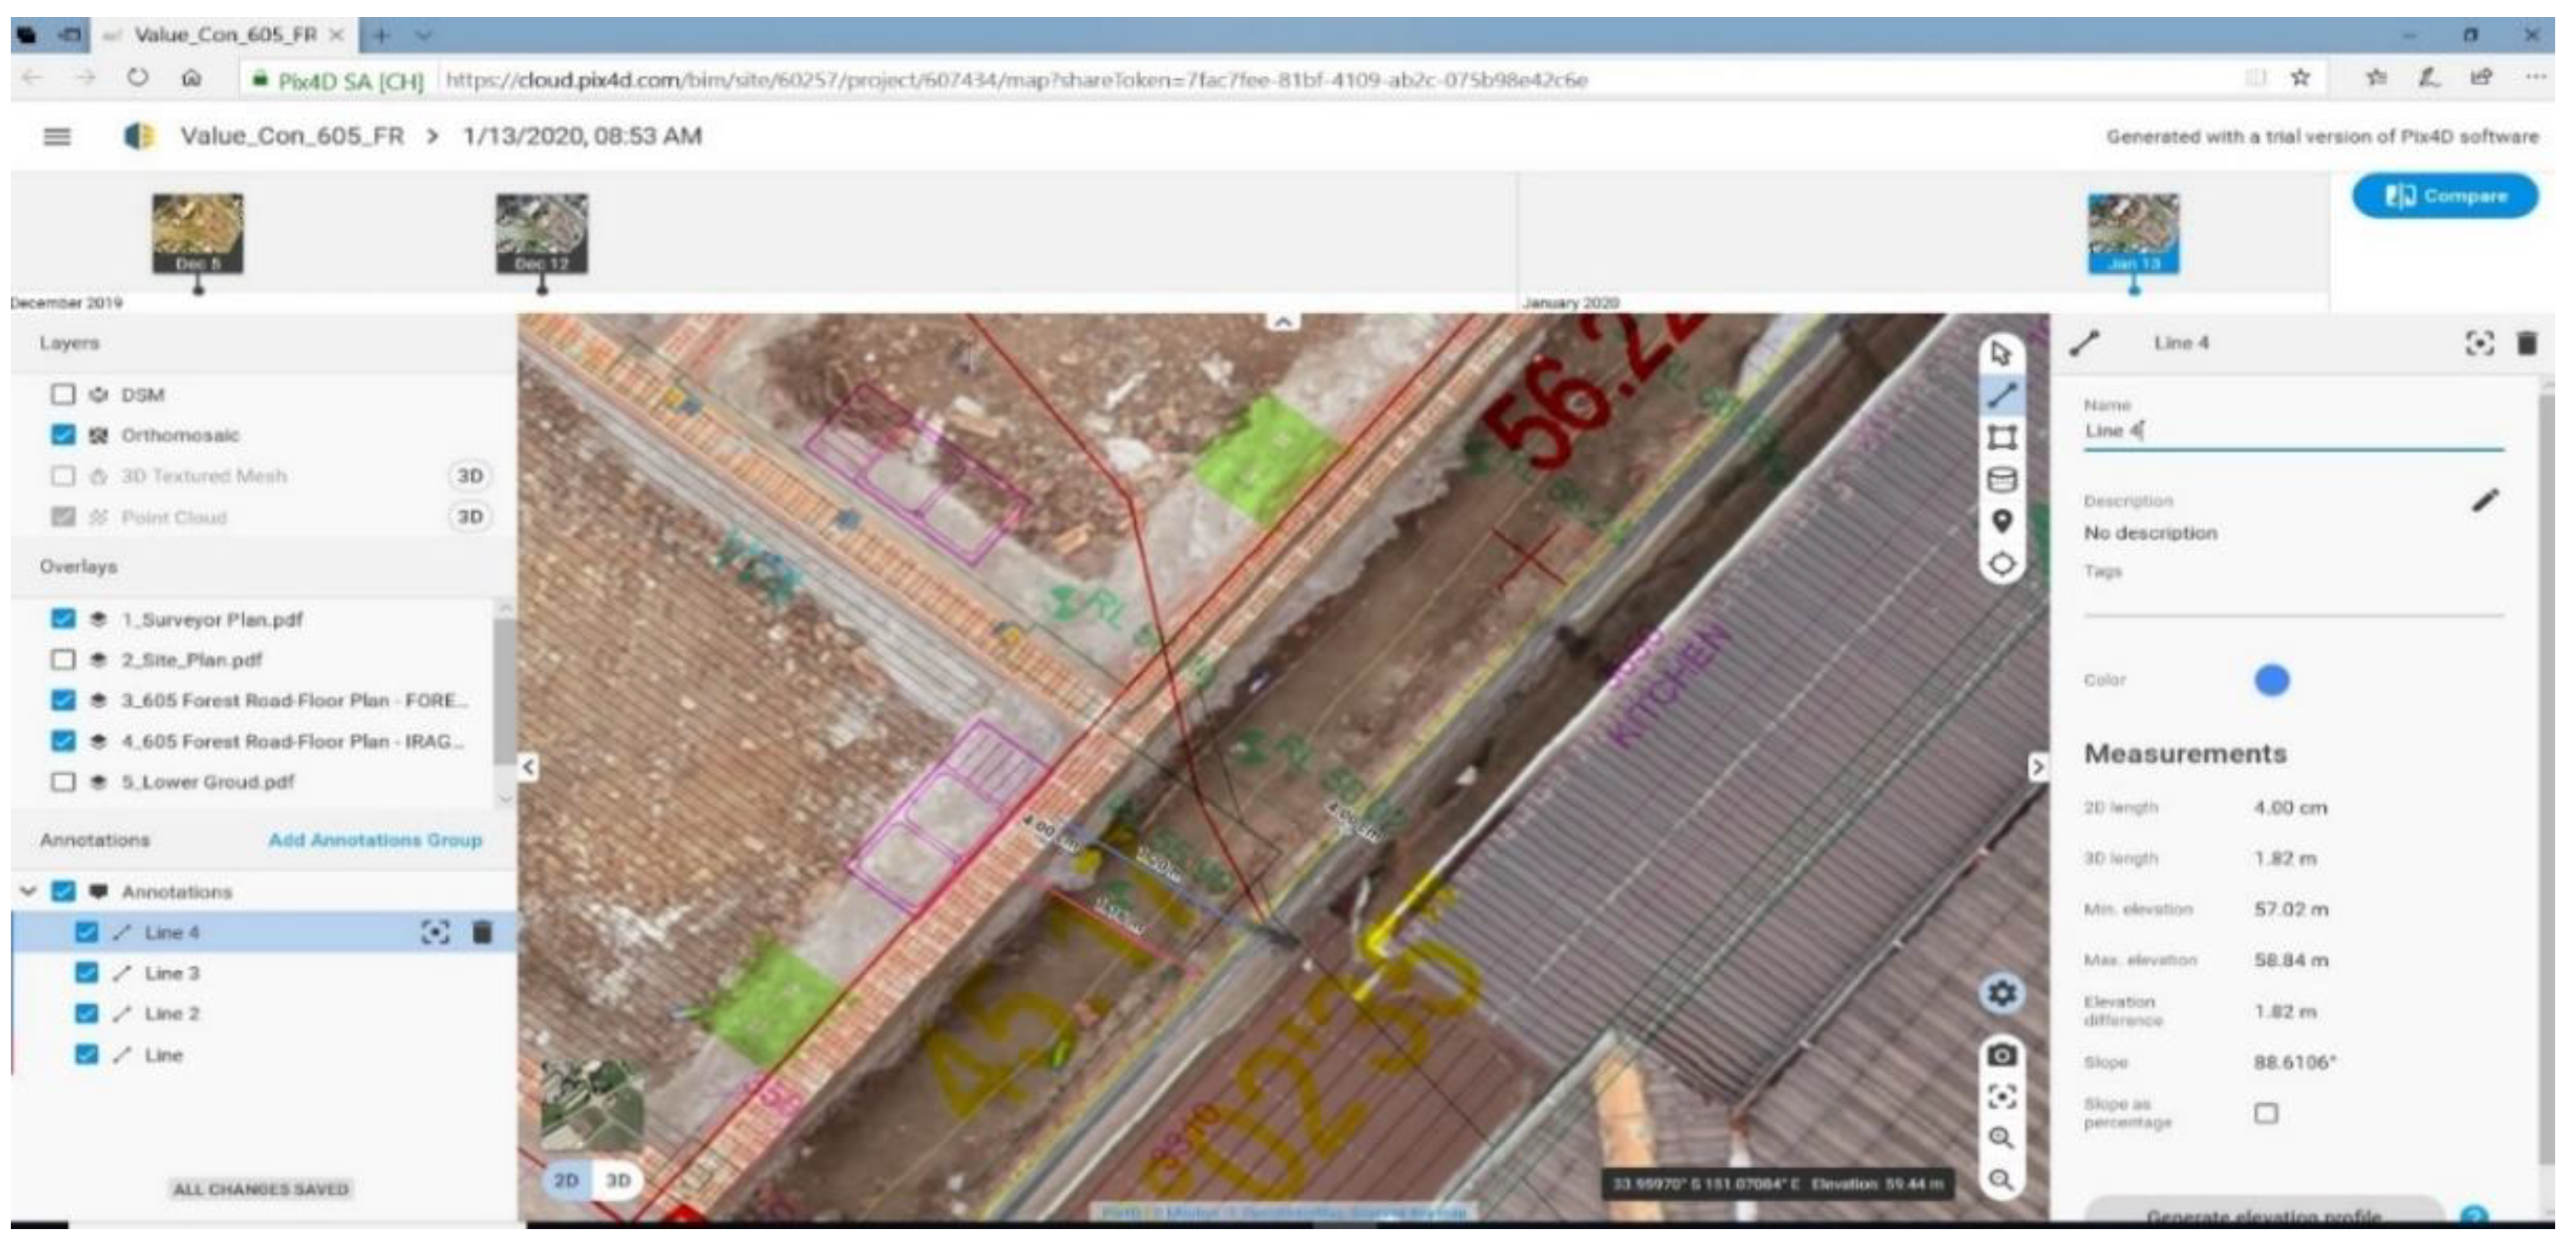Screen dimensions: 2576x1253
Task: Uncheck the 1_Surveyor Plan.pdf overlay
Action: [63, 619]
